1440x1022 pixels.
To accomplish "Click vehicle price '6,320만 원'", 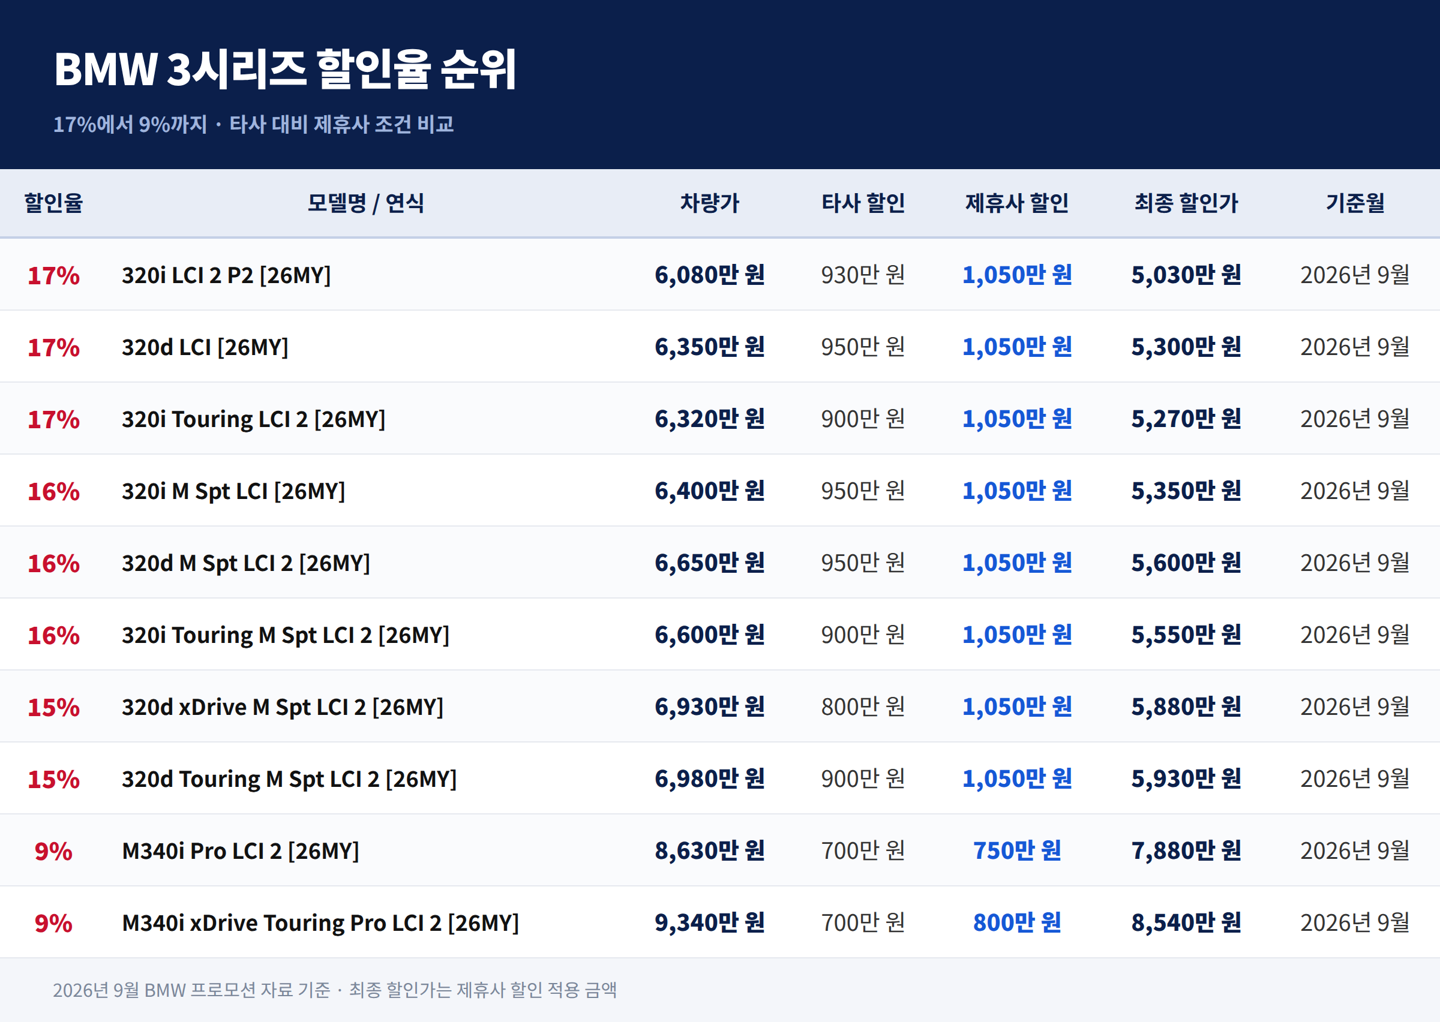I will [x=709, y=419].
